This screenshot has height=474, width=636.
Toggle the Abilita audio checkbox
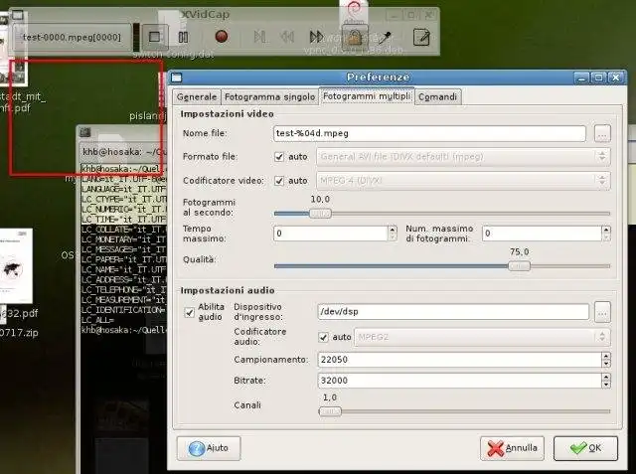click(189, 313)
